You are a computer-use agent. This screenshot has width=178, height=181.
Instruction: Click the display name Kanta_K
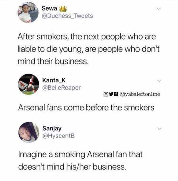pos(54,80)
